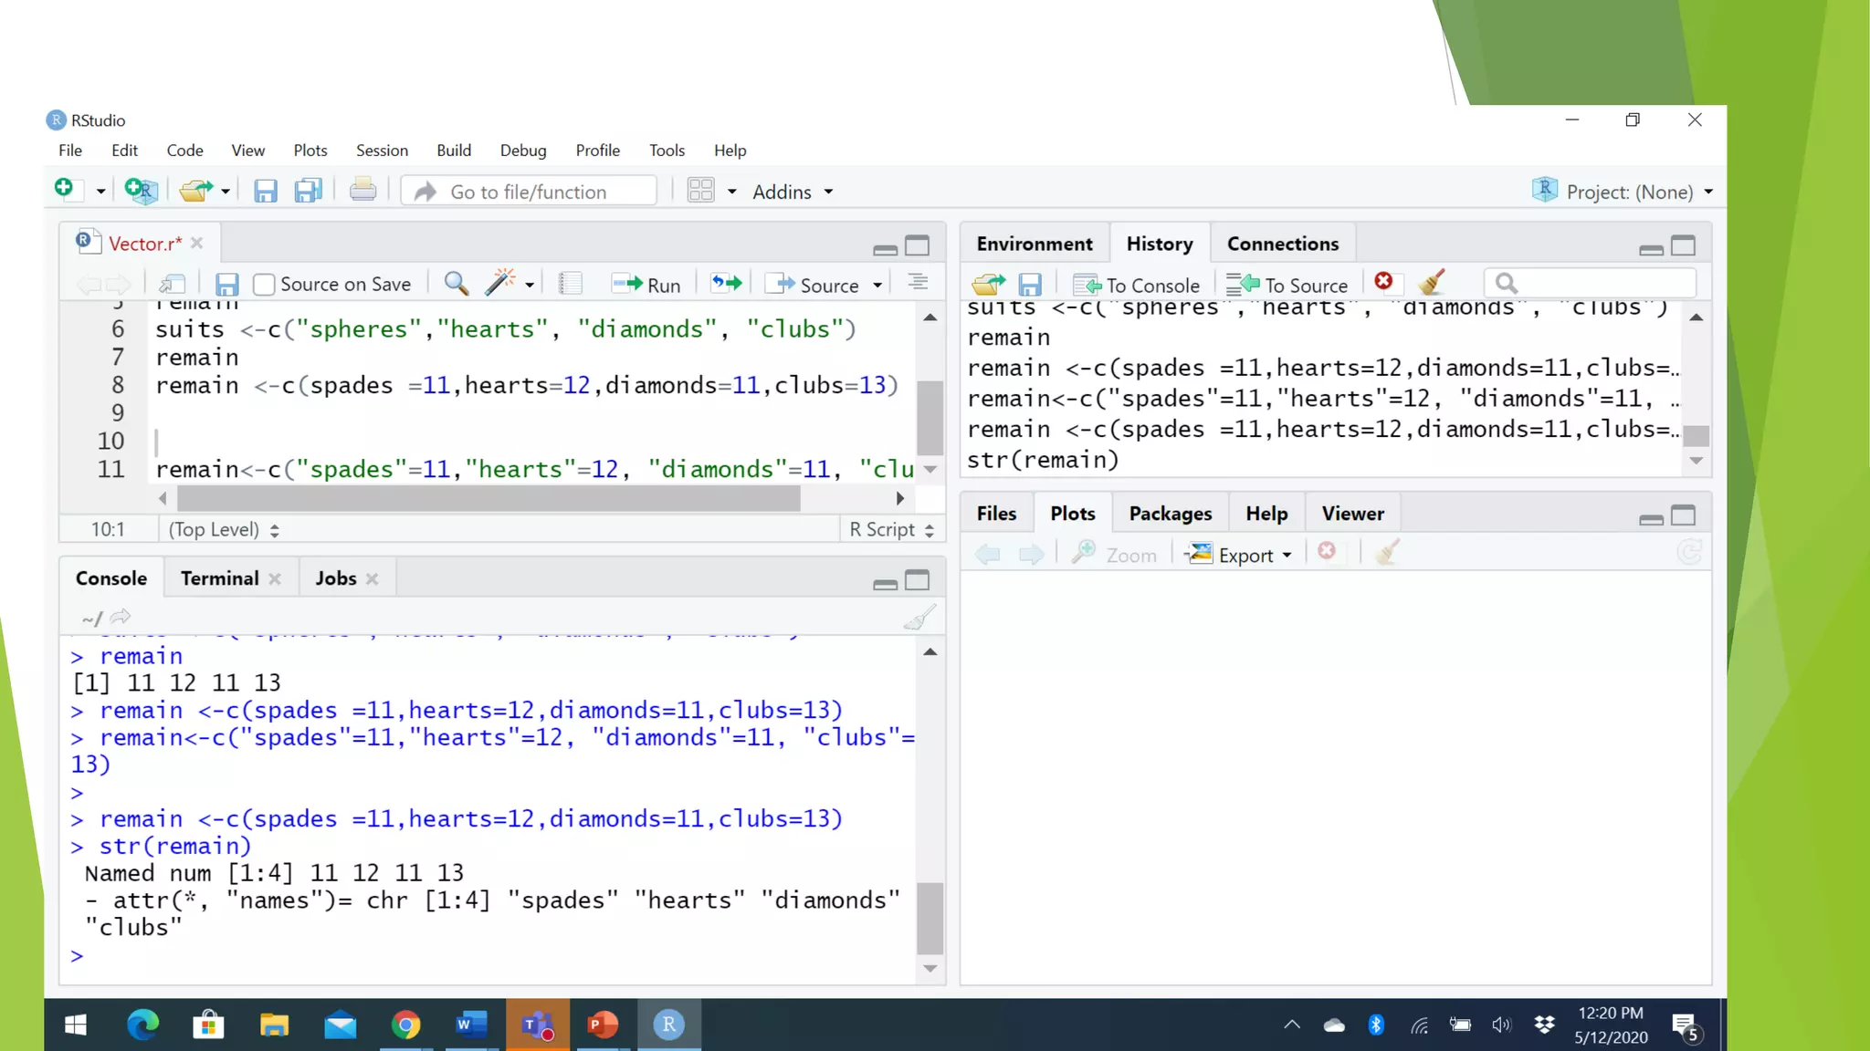The width and height of the screenshot is (1870, 1051).
Task: Click the Show in new window icon
Action: [172, 284]
